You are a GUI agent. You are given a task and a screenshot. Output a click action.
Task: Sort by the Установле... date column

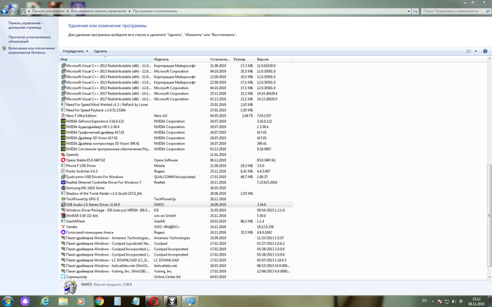221,59
